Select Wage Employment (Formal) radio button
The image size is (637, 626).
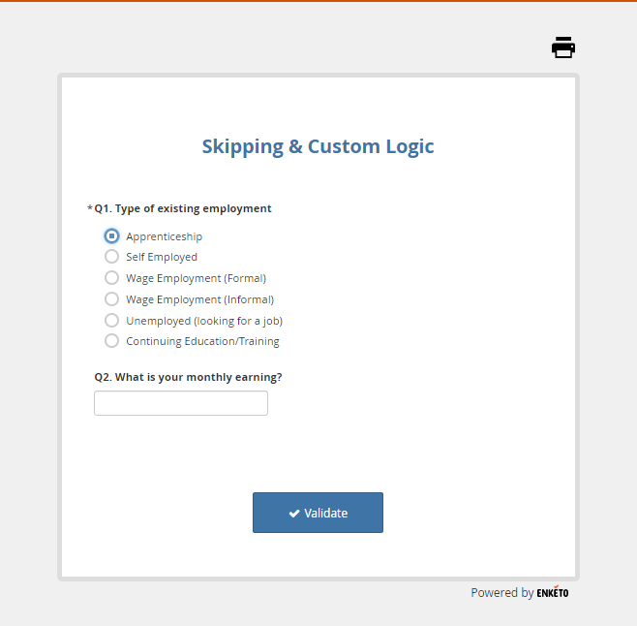(112, 278)
